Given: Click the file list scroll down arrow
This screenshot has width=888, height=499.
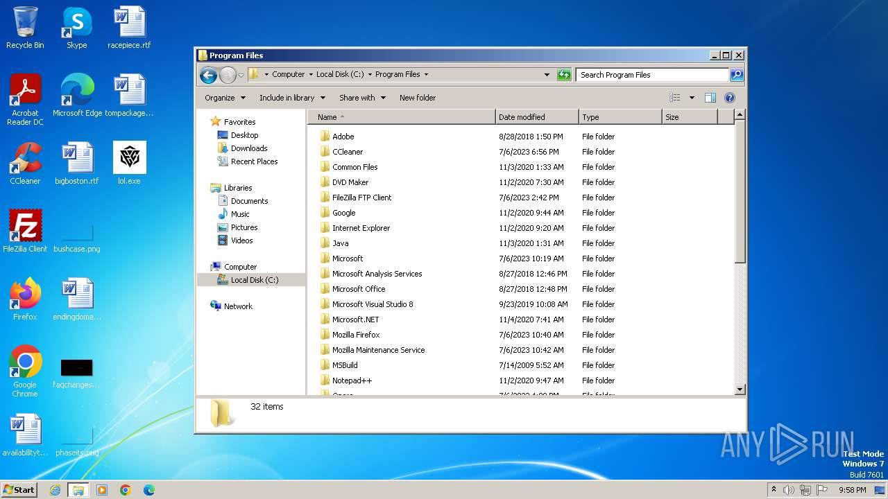Looking at the screenshot, I should coord(740,389).
